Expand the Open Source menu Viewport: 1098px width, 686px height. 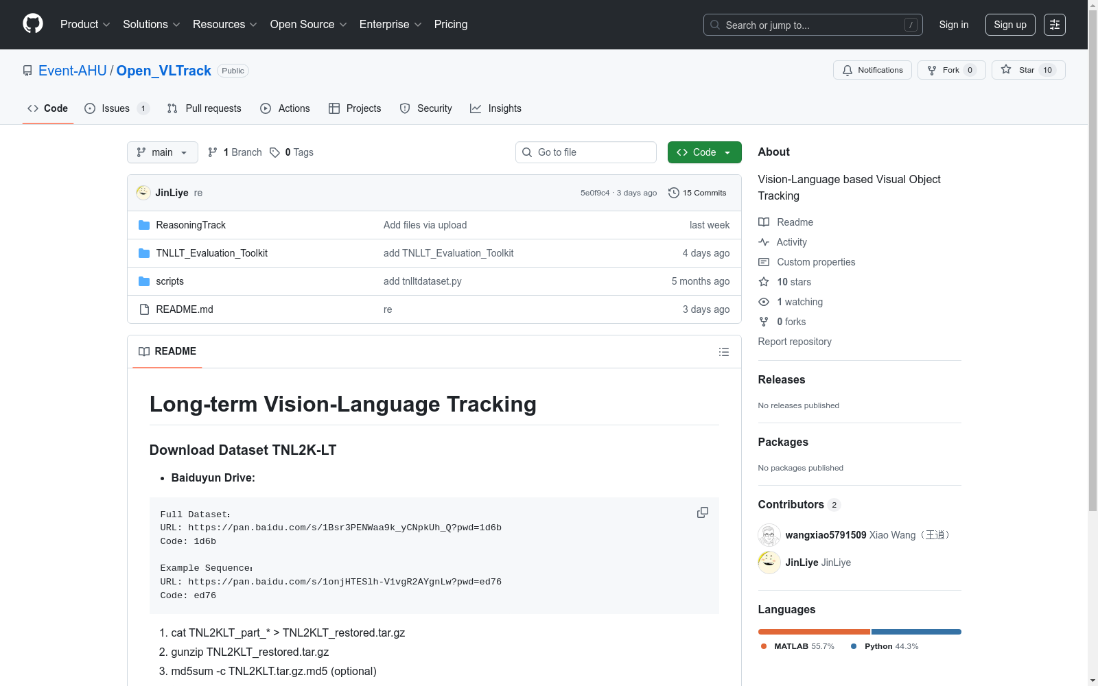click(309, 25)
